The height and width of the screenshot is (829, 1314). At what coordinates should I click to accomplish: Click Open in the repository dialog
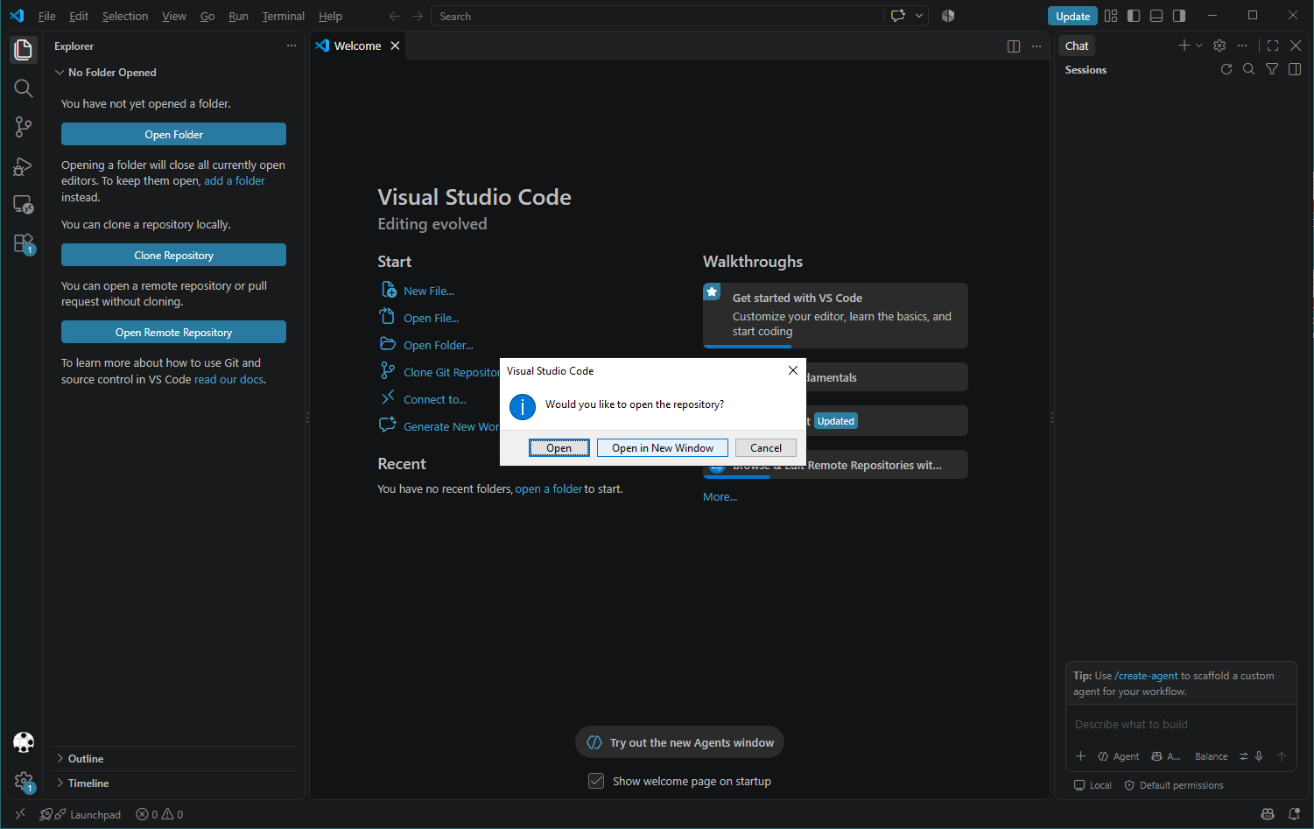pos(559,448)
